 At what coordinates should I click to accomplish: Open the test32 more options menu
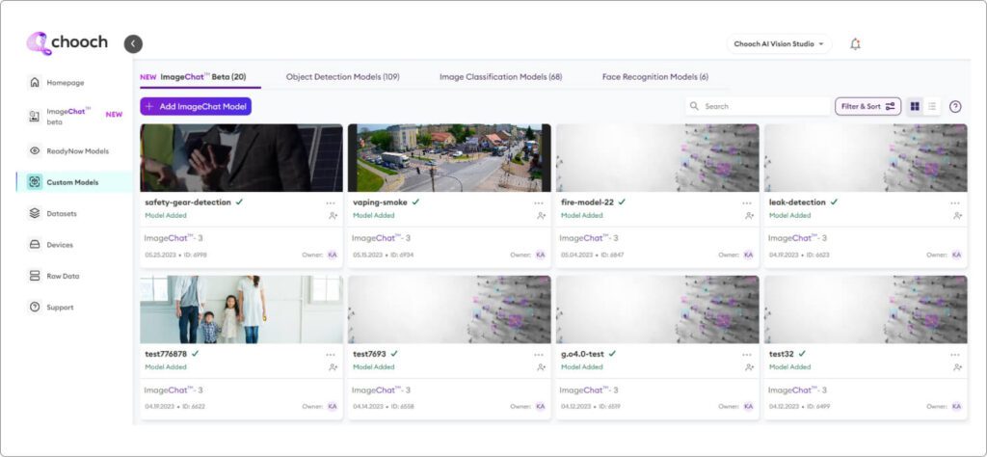[955, 355]
